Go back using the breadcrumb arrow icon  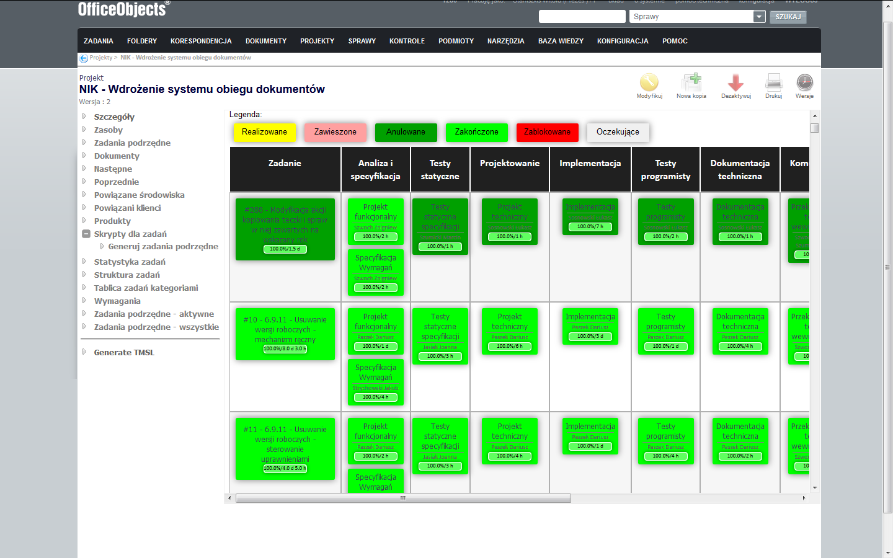(x=84, y=58)
